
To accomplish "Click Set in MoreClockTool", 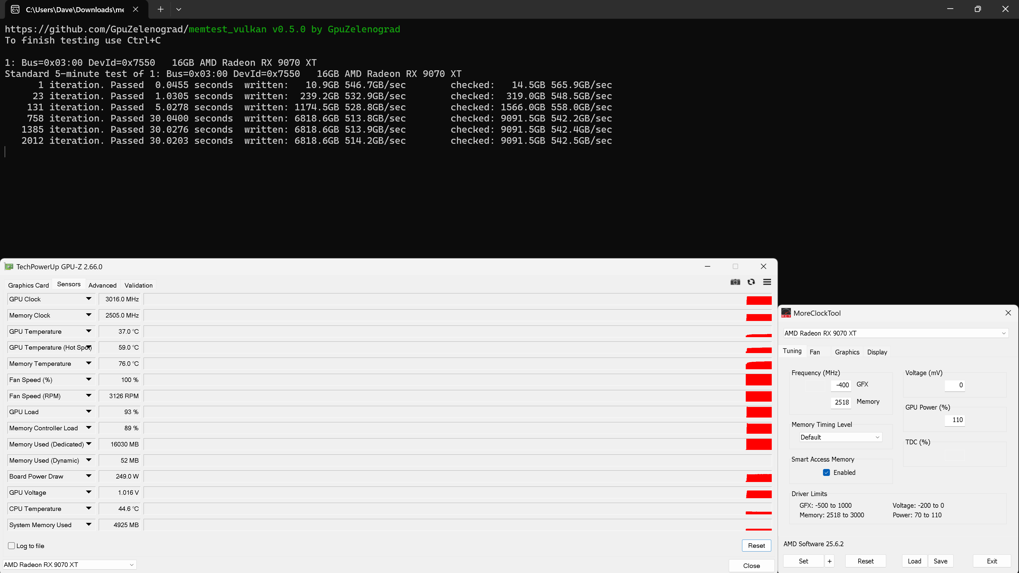I will pos(804,561).
